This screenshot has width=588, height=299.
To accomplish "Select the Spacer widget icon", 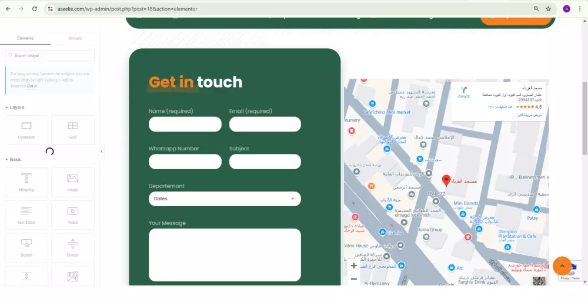I will [26, 277].
